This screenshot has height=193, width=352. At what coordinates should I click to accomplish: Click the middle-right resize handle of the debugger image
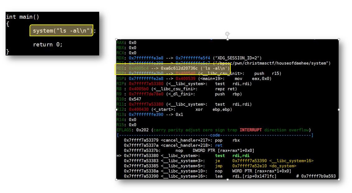pyautogui.click(x=339, y=109)
